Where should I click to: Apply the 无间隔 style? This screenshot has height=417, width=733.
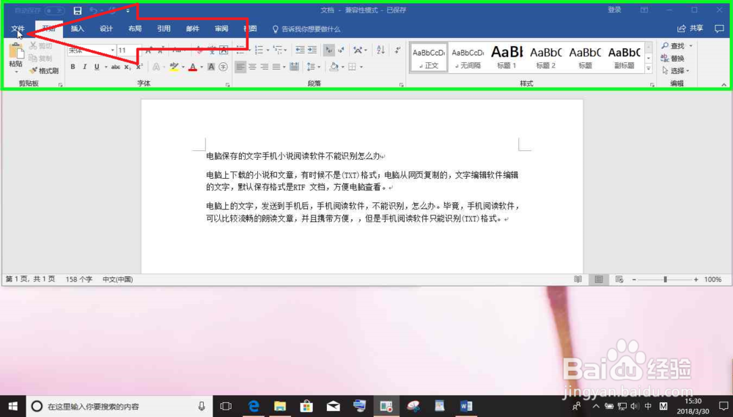(x=468, y=57)
